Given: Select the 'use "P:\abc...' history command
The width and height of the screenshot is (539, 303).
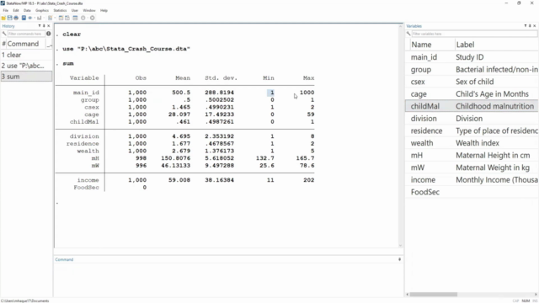Looking at the screenshot, I should [26, 66].
